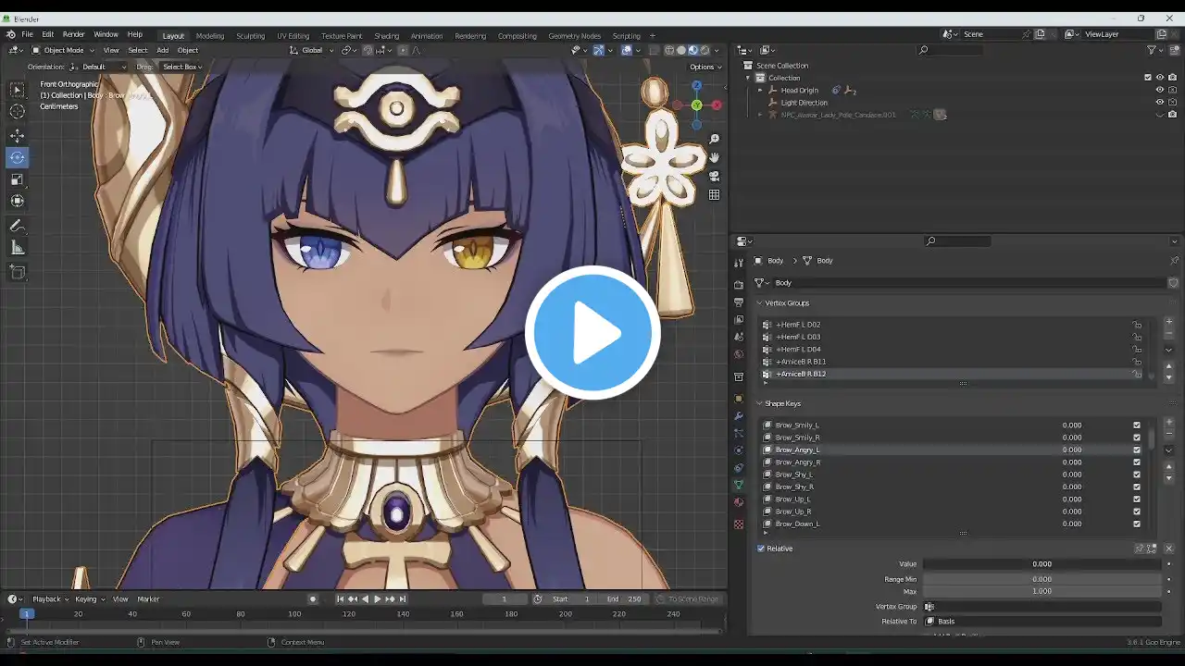This screenshot has height=666, width=1185.
Task: Open the Drag Select Box dropdown
Action: (x=182, y=67)
